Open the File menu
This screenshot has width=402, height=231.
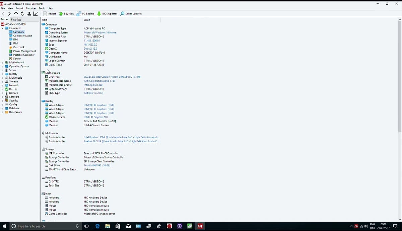pos(3,8)
